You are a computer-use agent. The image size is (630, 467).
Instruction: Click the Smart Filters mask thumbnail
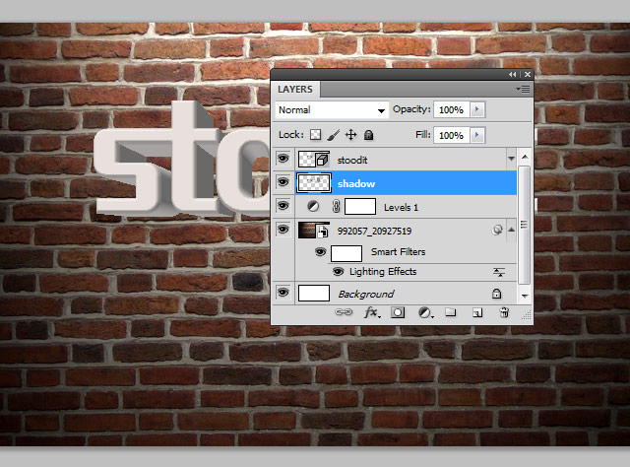(346, 253)
